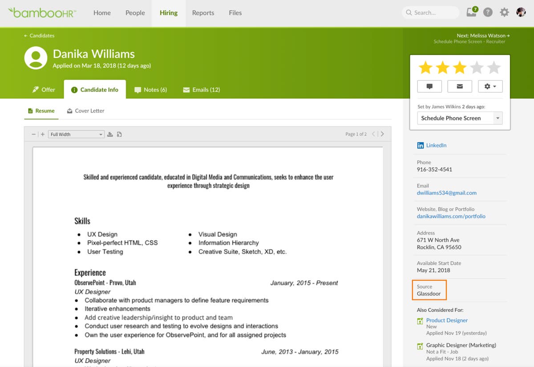Click the BambooHR logo
Viewport: 534px width, 367px height.
pyautogui.click(x=41, y=12)
